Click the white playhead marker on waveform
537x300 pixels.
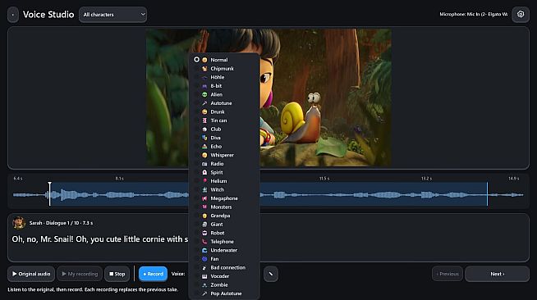[49, 193]
